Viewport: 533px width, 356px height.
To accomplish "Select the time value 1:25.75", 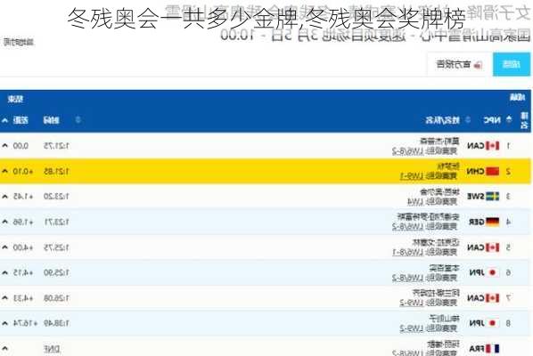I will 56,247.
